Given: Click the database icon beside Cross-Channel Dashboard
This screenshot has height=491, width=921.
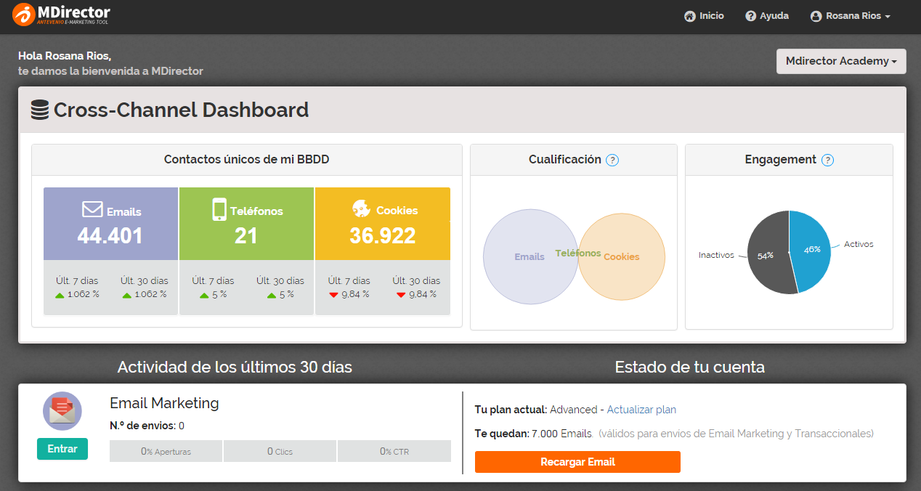Looking at the screenshot, I should click(x=40, y=110).
